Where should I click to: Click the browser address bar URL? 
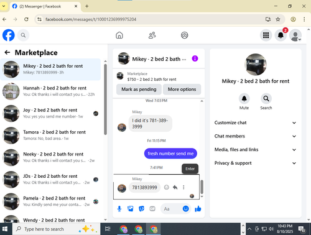click(91, 19)
